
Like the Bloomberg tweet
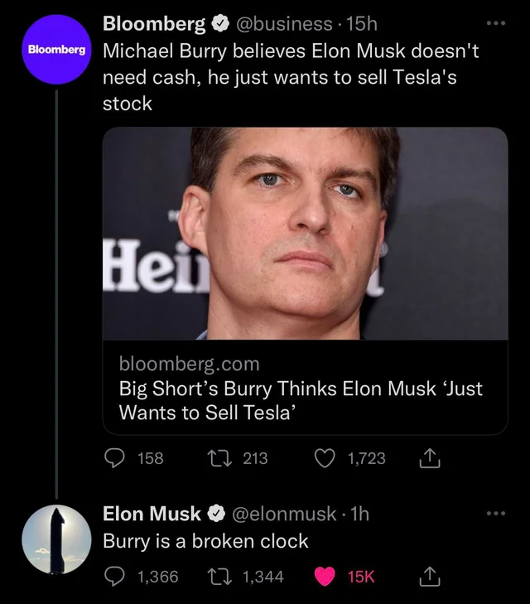(325, 457)
